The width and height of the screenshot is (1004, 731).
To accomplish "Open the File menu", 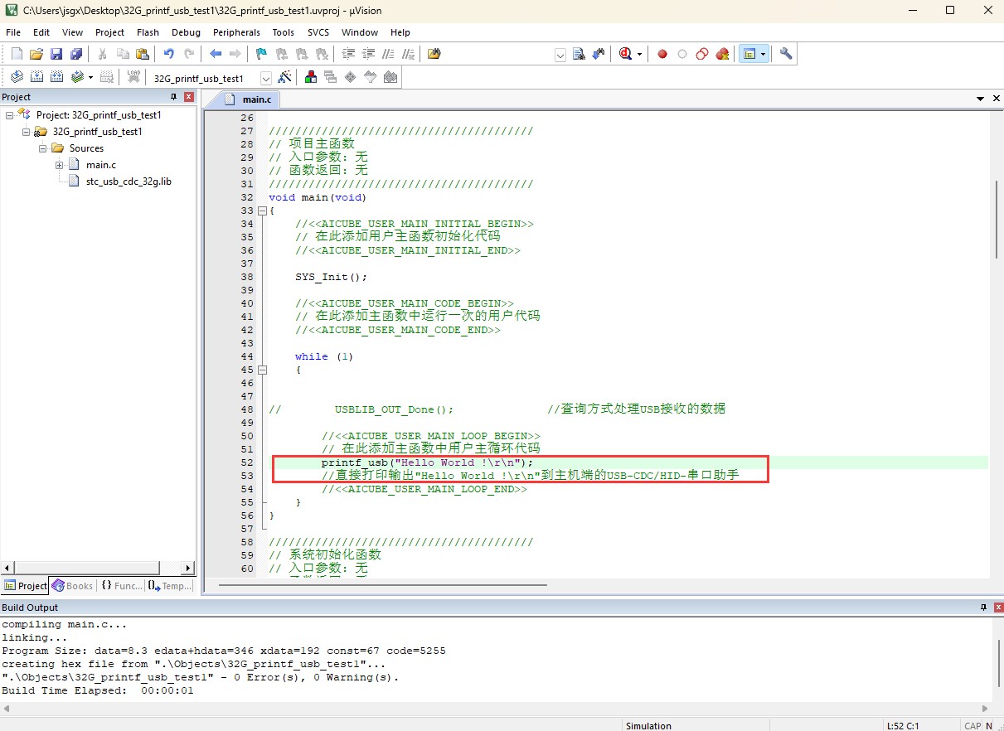I will (13, 32).
